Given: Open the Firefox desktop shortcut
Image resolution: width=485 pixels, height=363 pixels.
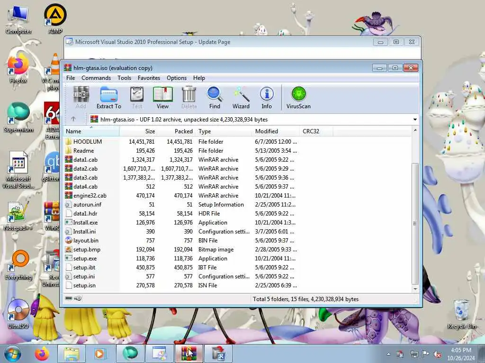Looking at the screenshot, I should (18, 69).
